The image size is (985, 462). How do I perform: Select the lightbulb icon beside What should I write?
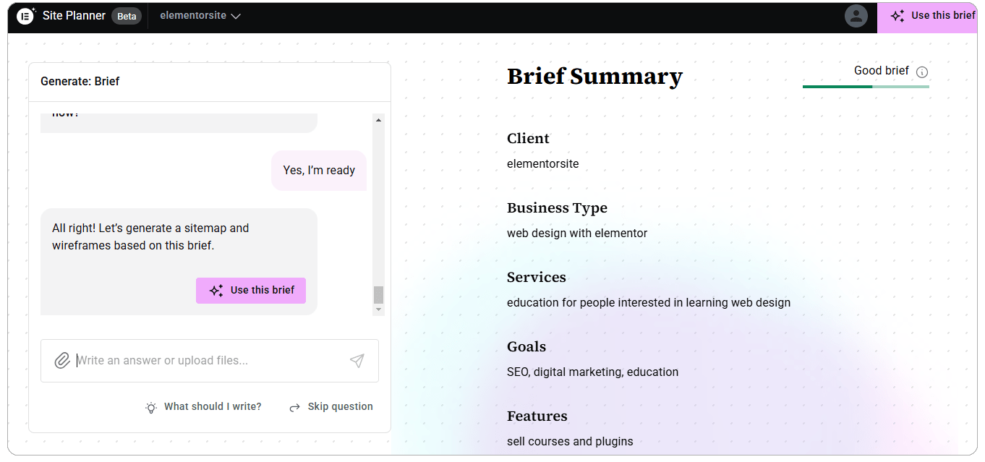[x=151, y=406]
